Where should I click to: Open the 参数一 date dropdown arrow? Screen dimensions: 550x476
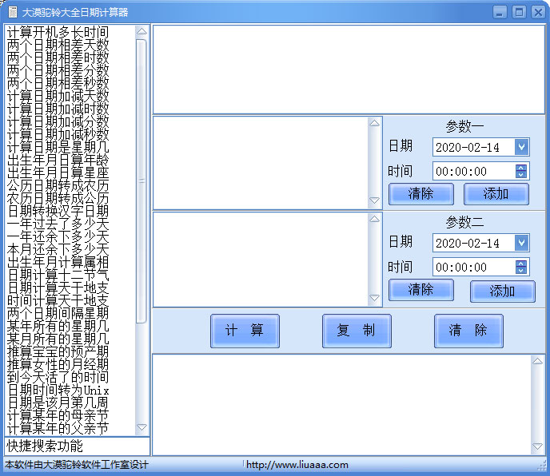pyautogui.click(x=521, y=147)
